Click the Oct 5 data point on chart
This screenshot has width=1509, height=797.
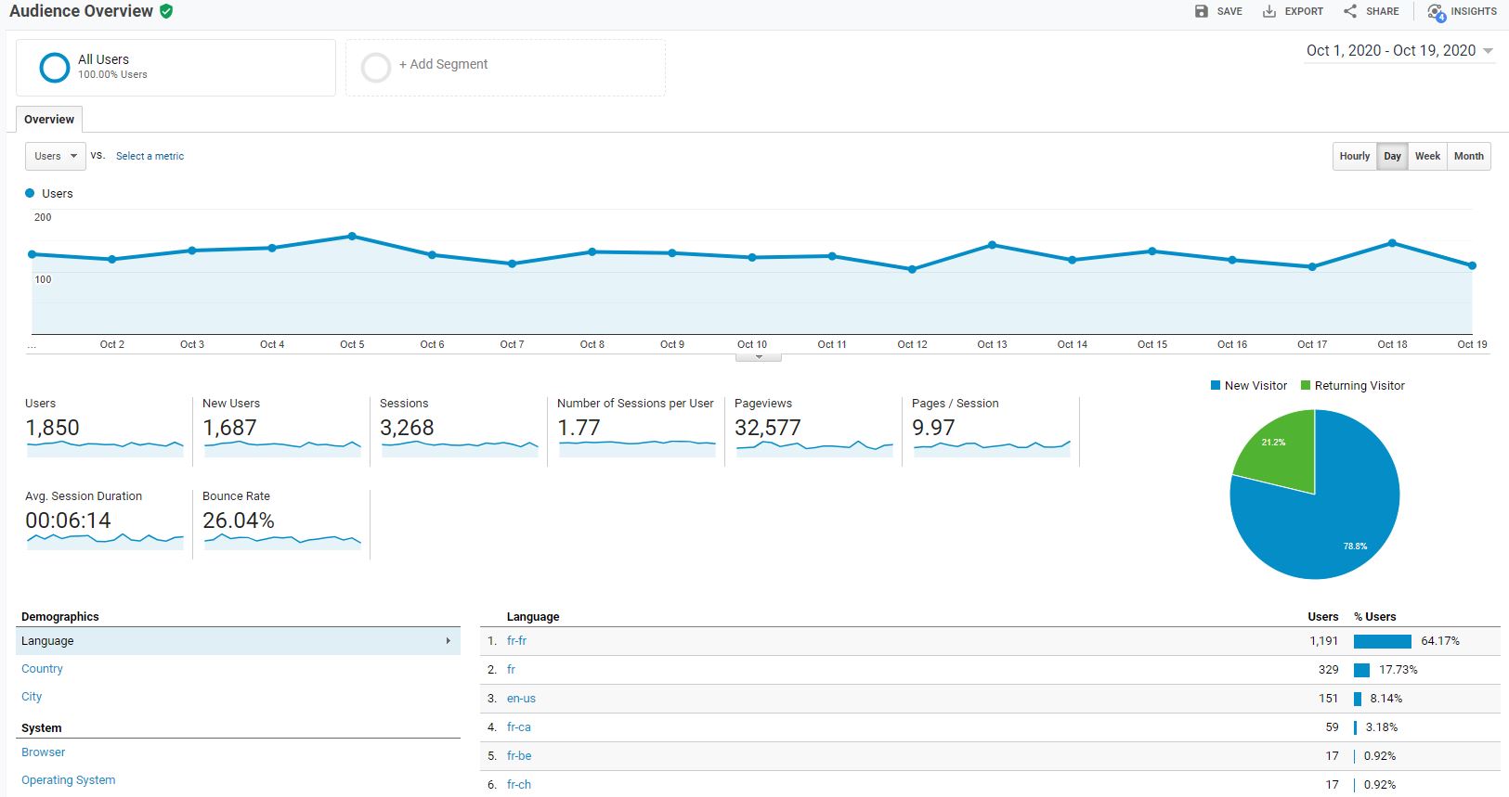352,236
